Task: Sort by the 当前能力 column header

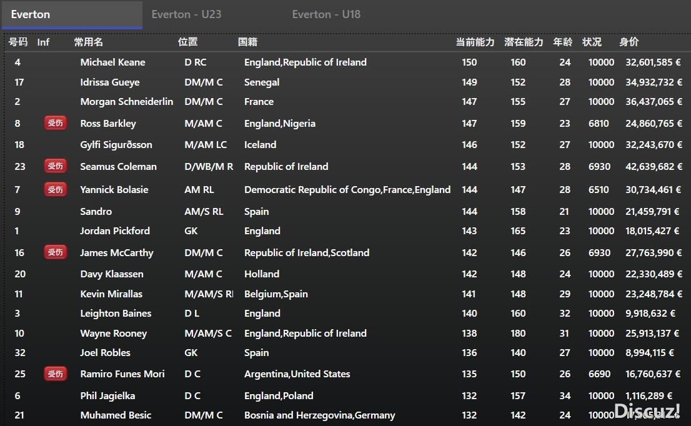Action: (x=475, y=42)
